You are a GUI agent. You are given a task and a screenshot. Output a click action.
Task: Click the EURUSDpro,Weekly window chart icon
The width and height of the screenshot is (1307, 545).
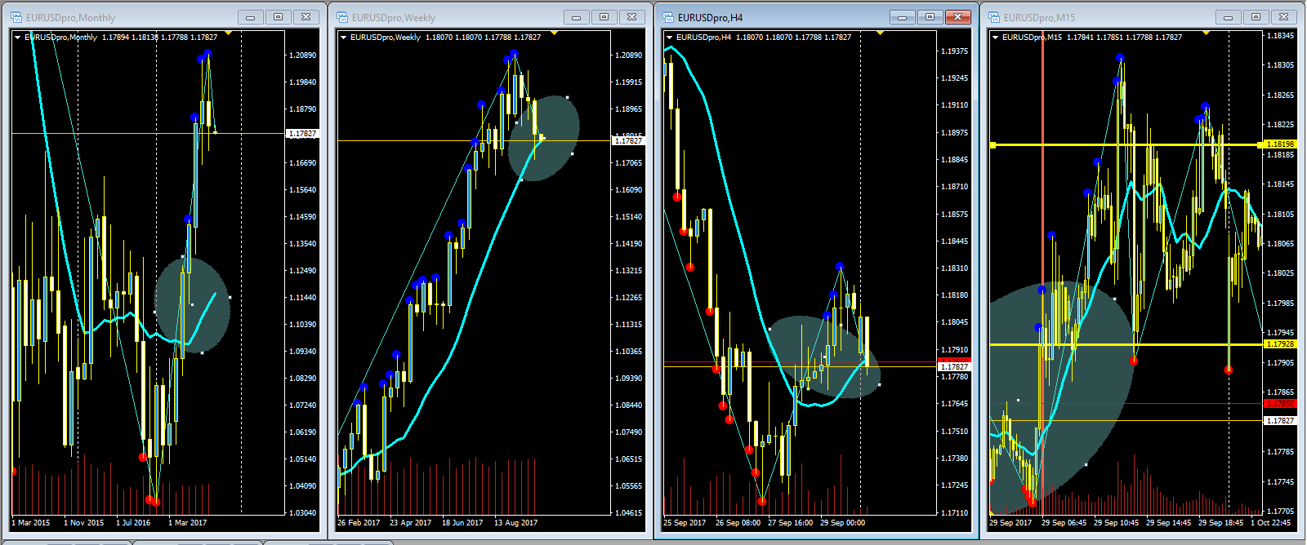coord(342,17)
